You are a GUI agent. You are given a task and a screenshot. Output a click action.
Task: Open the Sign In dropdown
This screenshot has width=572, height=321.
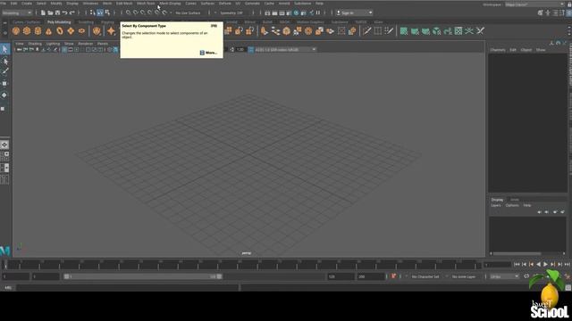tap(354, 12)
